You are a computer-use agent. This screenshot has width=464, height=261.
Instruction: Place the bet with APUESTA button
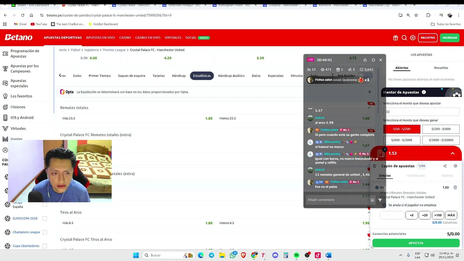coord(416,243)
